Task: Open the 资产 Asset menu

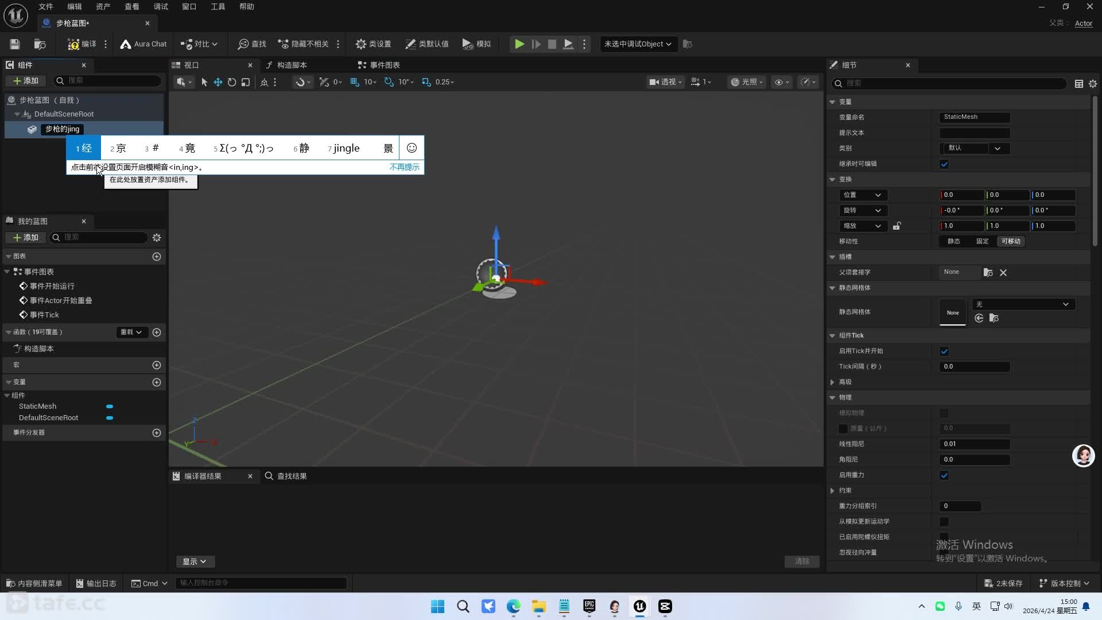Action: 103,7
